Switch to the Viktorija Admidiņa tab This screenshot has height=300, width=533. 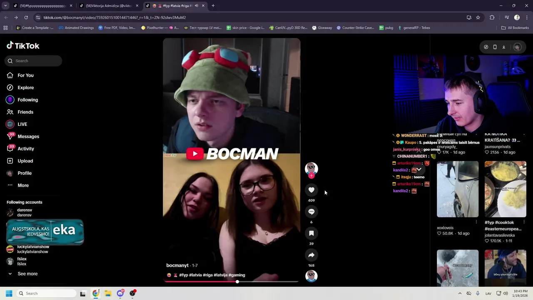coord(109,5)
